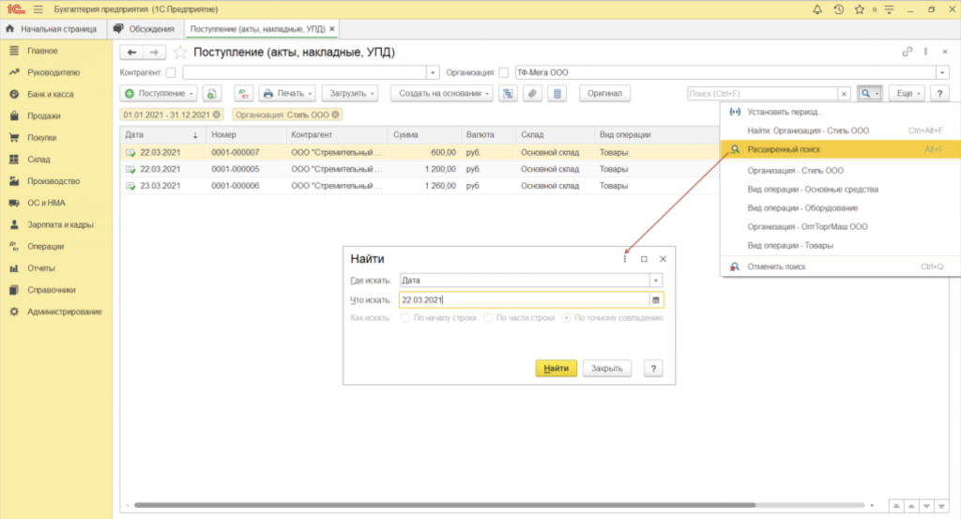961x519 pixels.
Task: Toggle the Контрагент filter checkbox
Action: point(170,72)
